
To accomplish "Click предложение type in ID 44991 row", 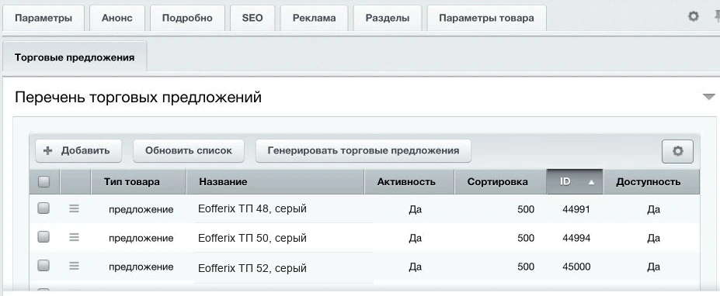I will tap(141, 210).
